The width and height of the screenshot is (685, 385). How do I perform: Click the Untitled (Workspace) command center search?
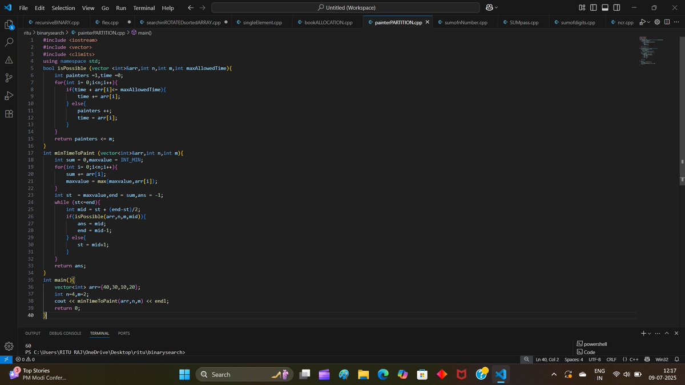[346, 8]
